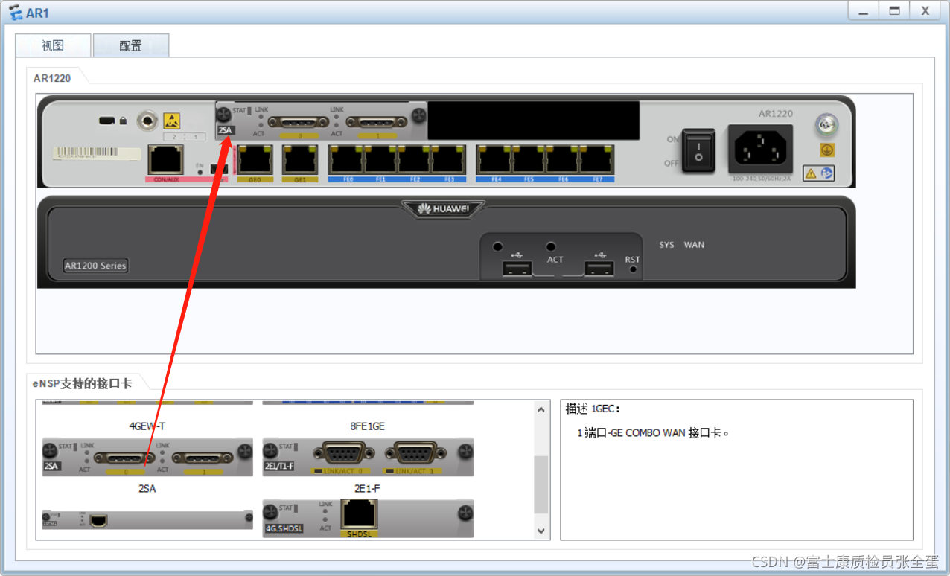Click the GE1 Ethernet port

300,159
